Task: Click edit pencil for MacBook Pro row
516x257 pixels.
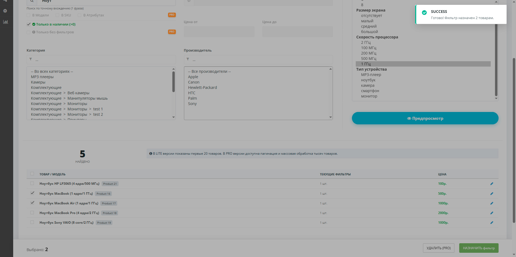Action: (x=492, y=213)
